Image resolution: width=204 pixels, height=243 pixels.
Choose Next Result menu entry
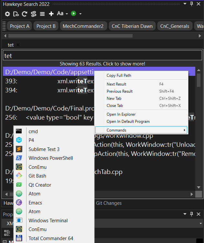point(141,84)
